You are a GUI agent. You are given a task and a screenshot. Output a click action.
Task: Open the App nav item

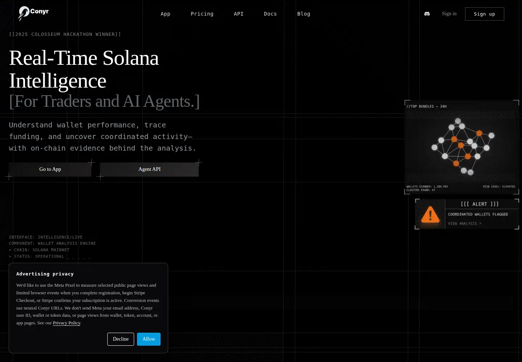(165, 14)
